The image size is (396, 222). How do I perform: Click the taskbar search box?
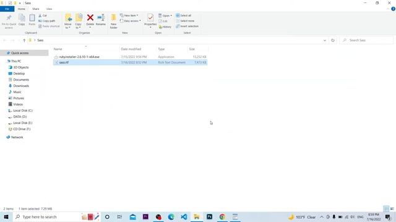(56, 216)
